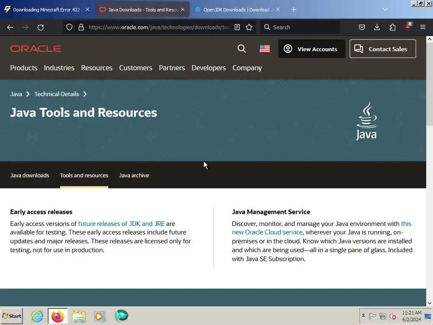
Task: Bookmark this page with the star
Action: (x=249, y=27)
